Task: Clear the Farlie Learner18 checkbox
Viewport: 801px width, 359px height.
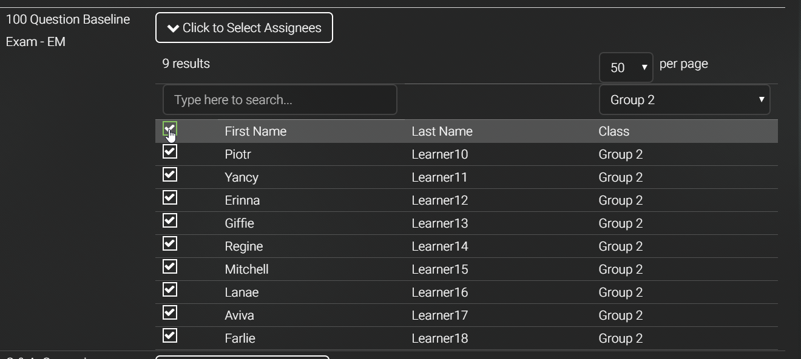Action: click(x=170, y=336)
